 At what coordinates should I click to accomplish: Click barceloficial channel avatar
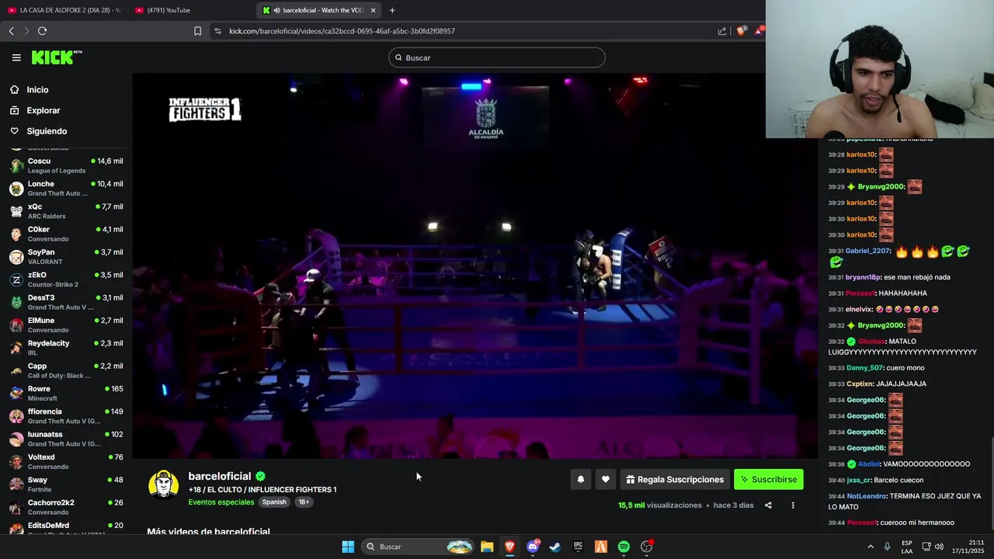pos(163,484)
